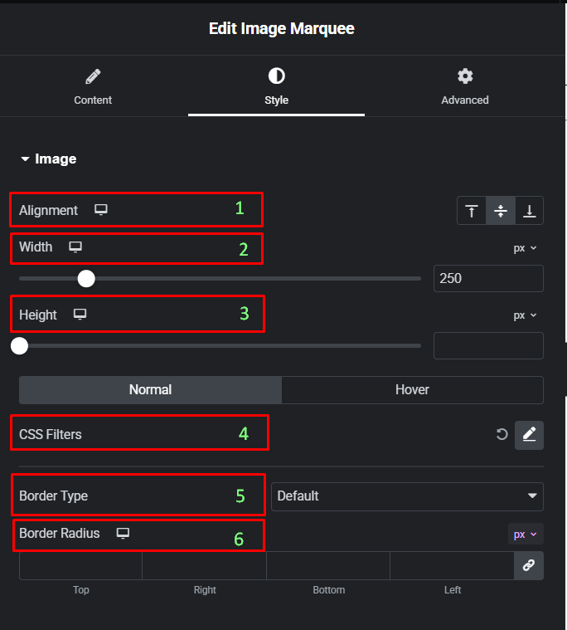The height and width of the screenshot is (630, 567).
Task: Click the Height responsive device icon
Action: 80,315
